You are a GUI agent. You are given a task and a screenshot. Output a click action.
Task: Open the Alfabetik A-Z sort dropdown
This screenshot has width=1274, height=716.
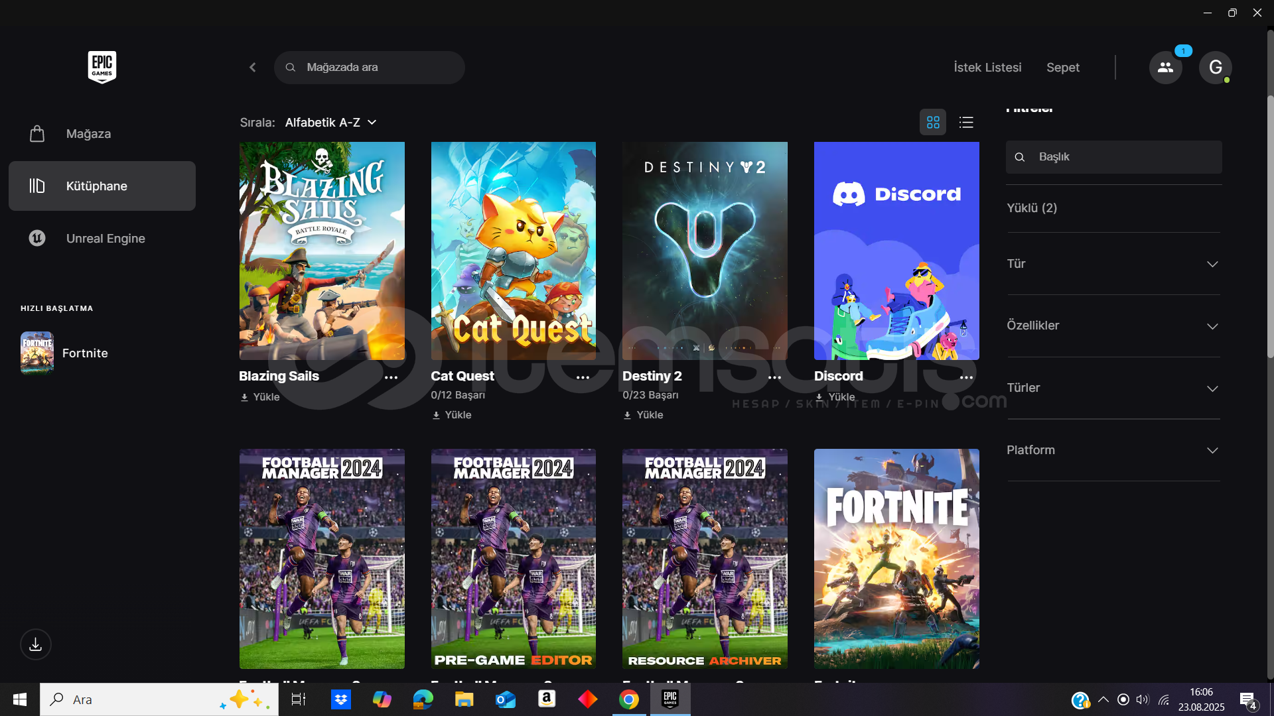330,123
